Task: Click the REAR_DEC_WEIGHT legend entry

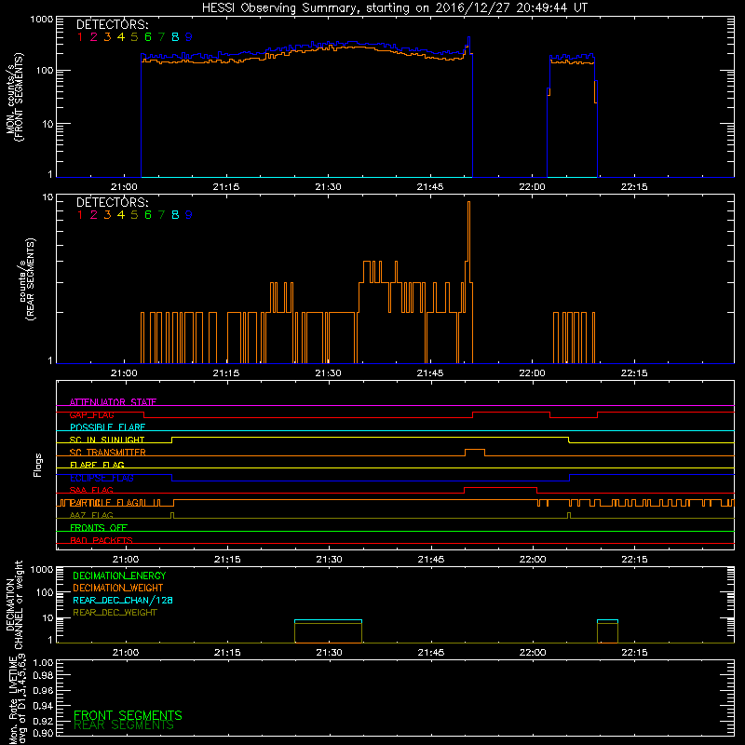Action: tap(115, 613)
